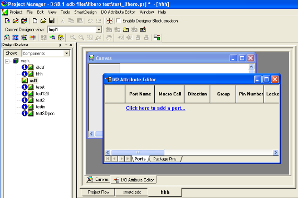Open the Design Explorer panel options arrow
This screenshot has width=298, height=198.
tap(66, 45)
